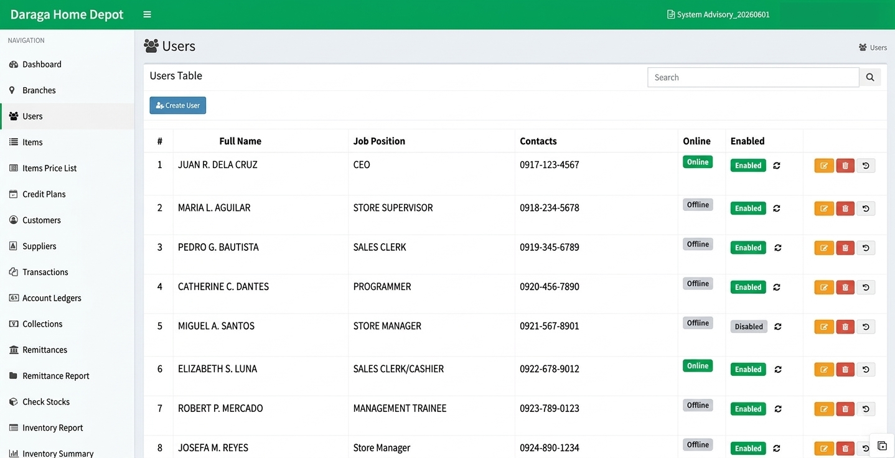Screen dimensions: 895x458
Task: Delete user Juan R. Dela Cruz
Action: 845,166
